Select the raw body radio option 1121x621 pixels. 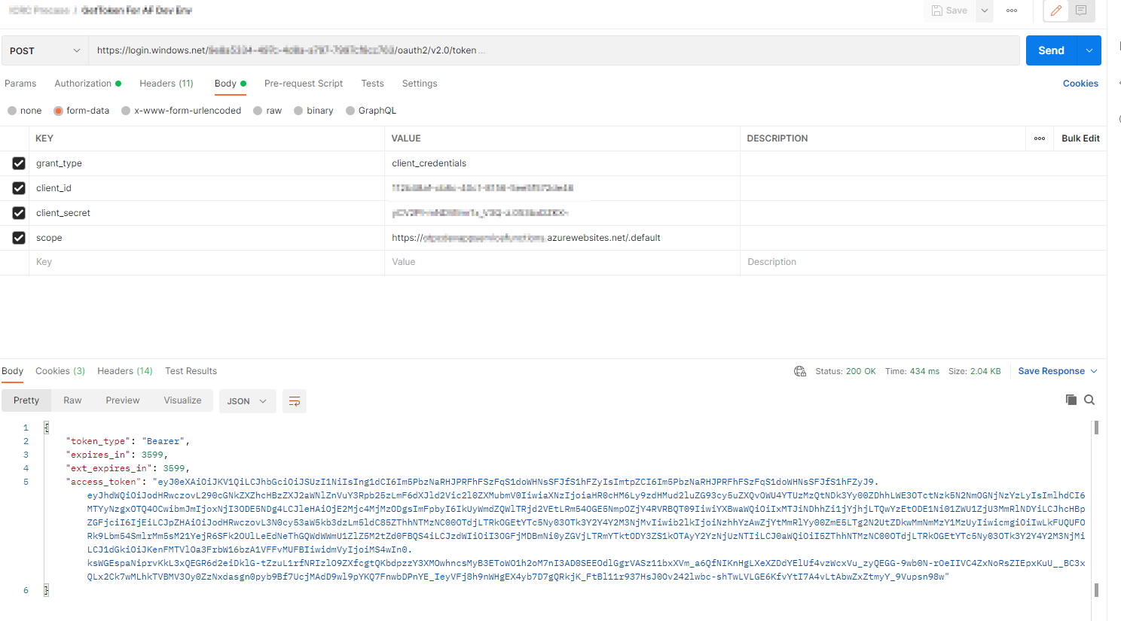coord(258,111)
